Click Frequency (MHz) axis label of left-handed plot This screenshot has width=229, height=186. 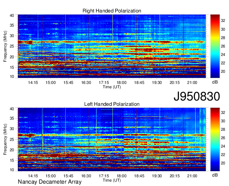pos(5,139)
